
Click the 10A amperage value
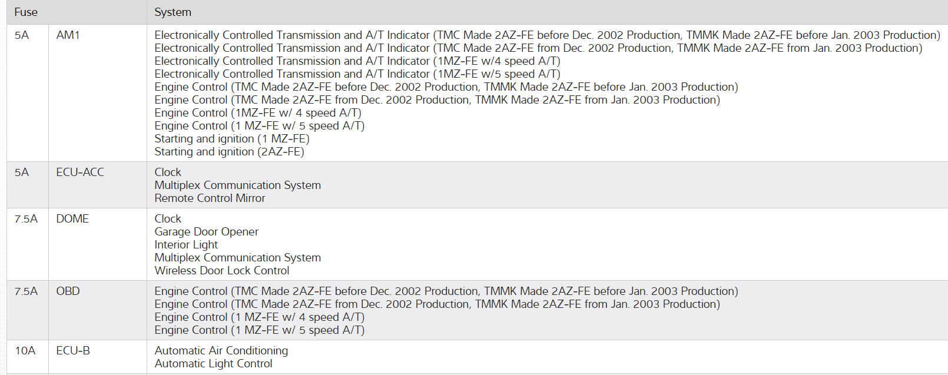[25, 351]
